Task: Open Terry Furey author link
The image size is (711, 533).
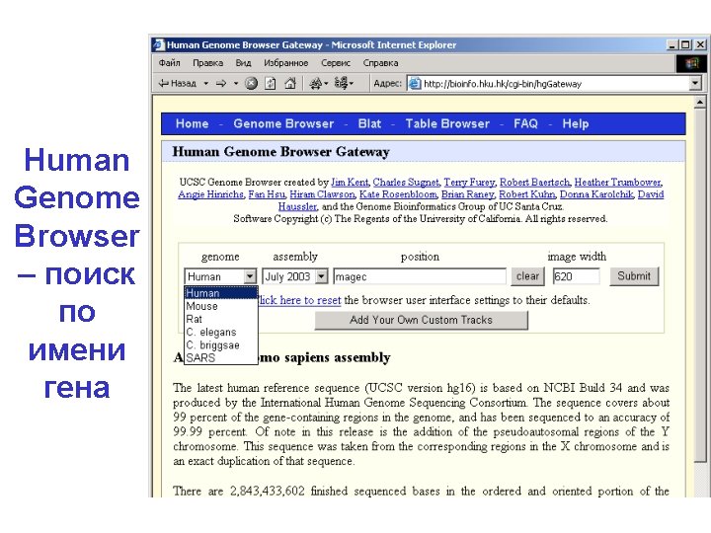Action: (469, 183)
